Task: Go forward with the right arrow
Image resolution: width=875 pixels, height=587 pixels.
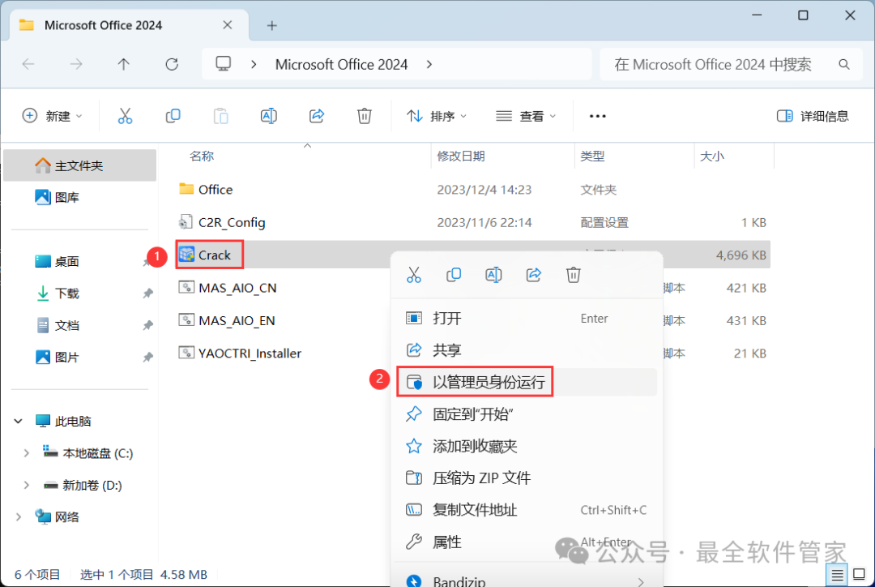Action: (76, 64)
